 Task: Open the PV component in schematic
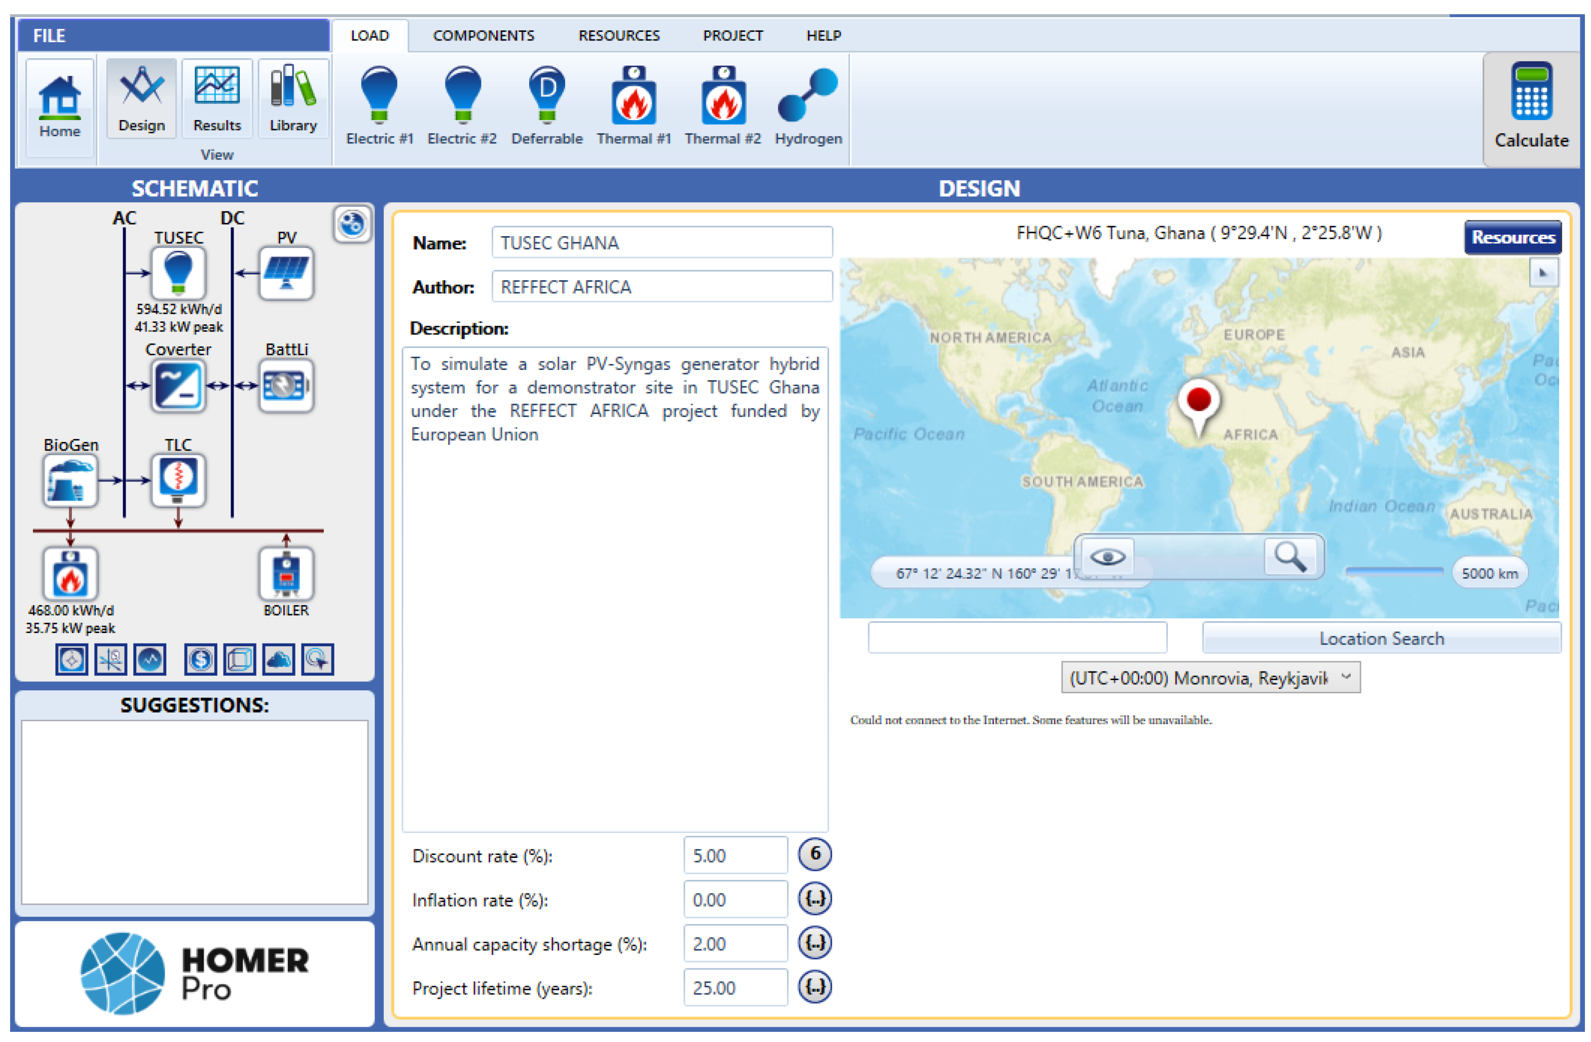tap(286, 273)
